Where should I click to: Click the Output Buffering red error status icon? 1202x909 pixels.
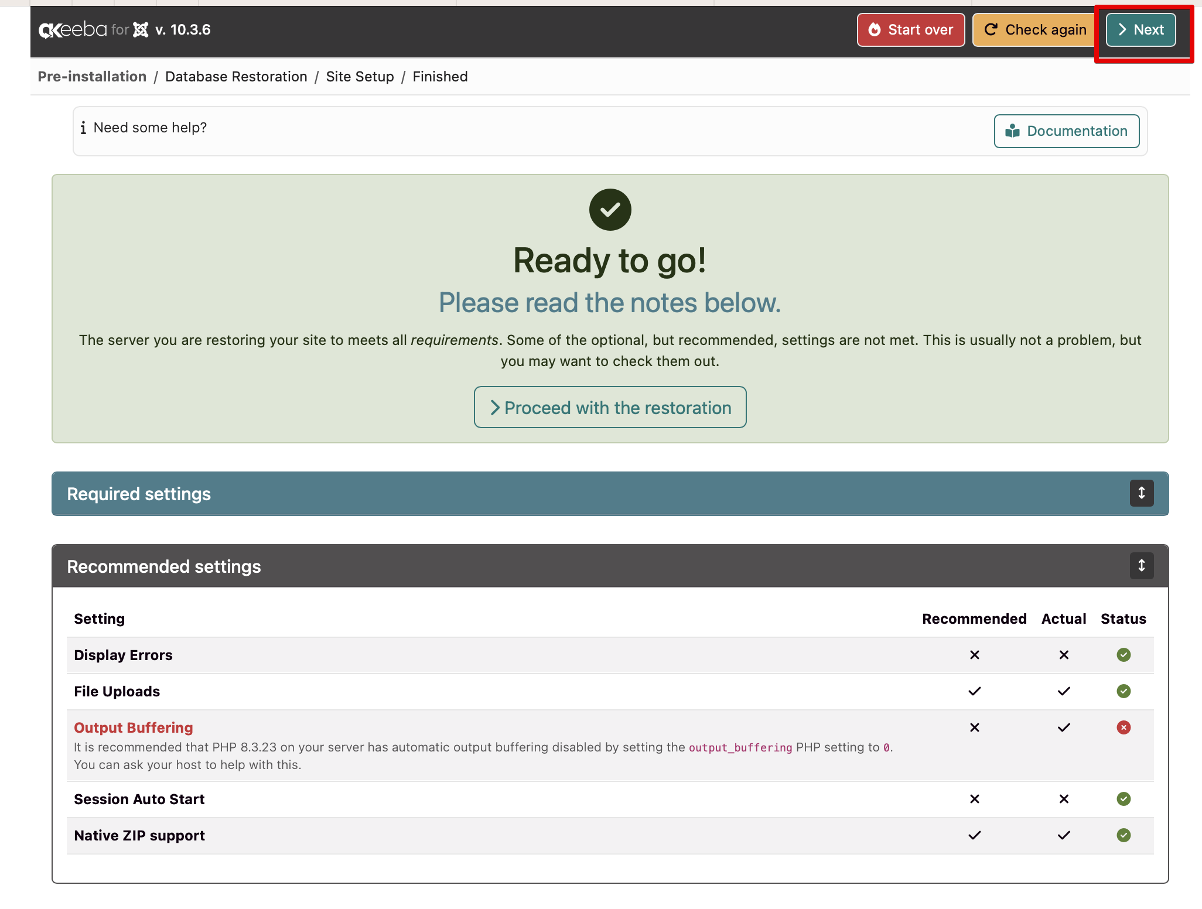tap(1123, 727)
